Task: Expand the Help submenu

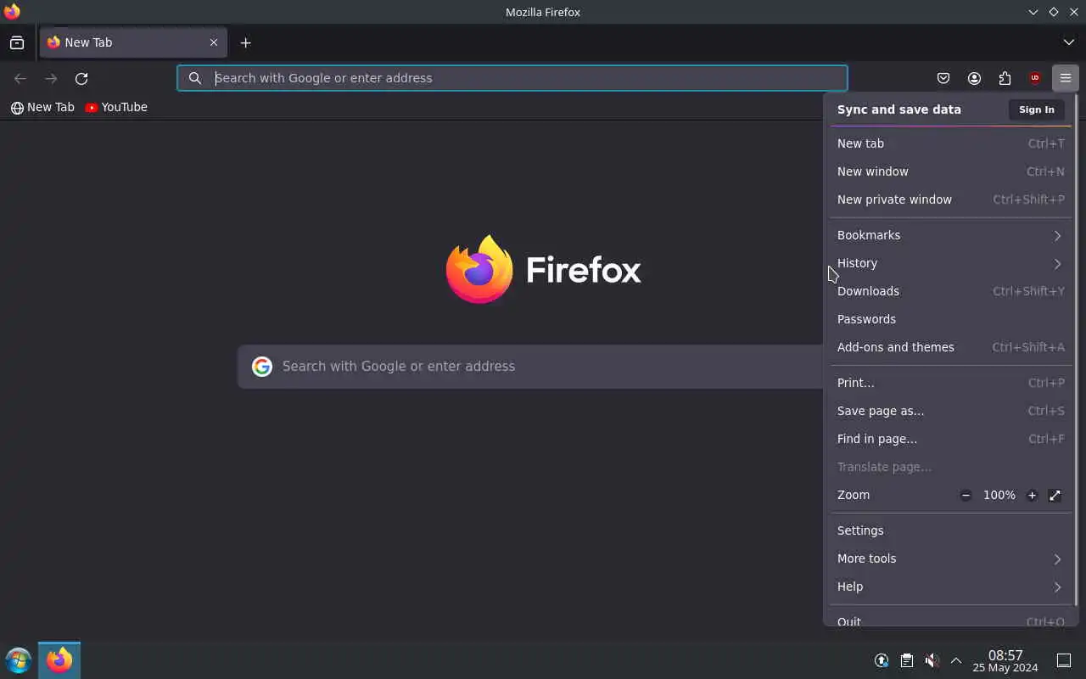Action: coord(950,586)
